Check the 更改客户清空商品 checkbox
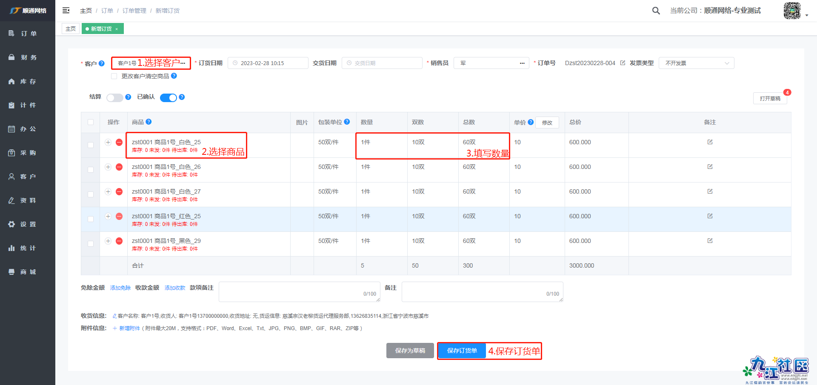The height and width of the screenshot is (385, 817). 114,76
